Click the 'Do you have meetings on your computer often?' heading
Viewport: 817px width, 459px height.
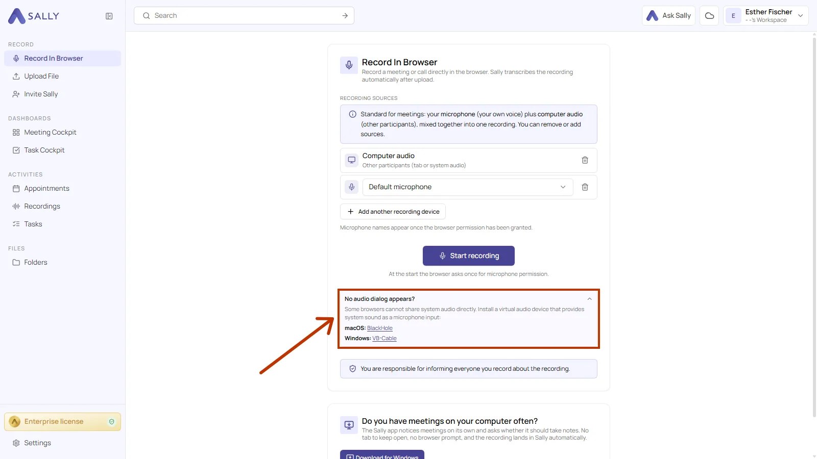[x=450, y=421]
